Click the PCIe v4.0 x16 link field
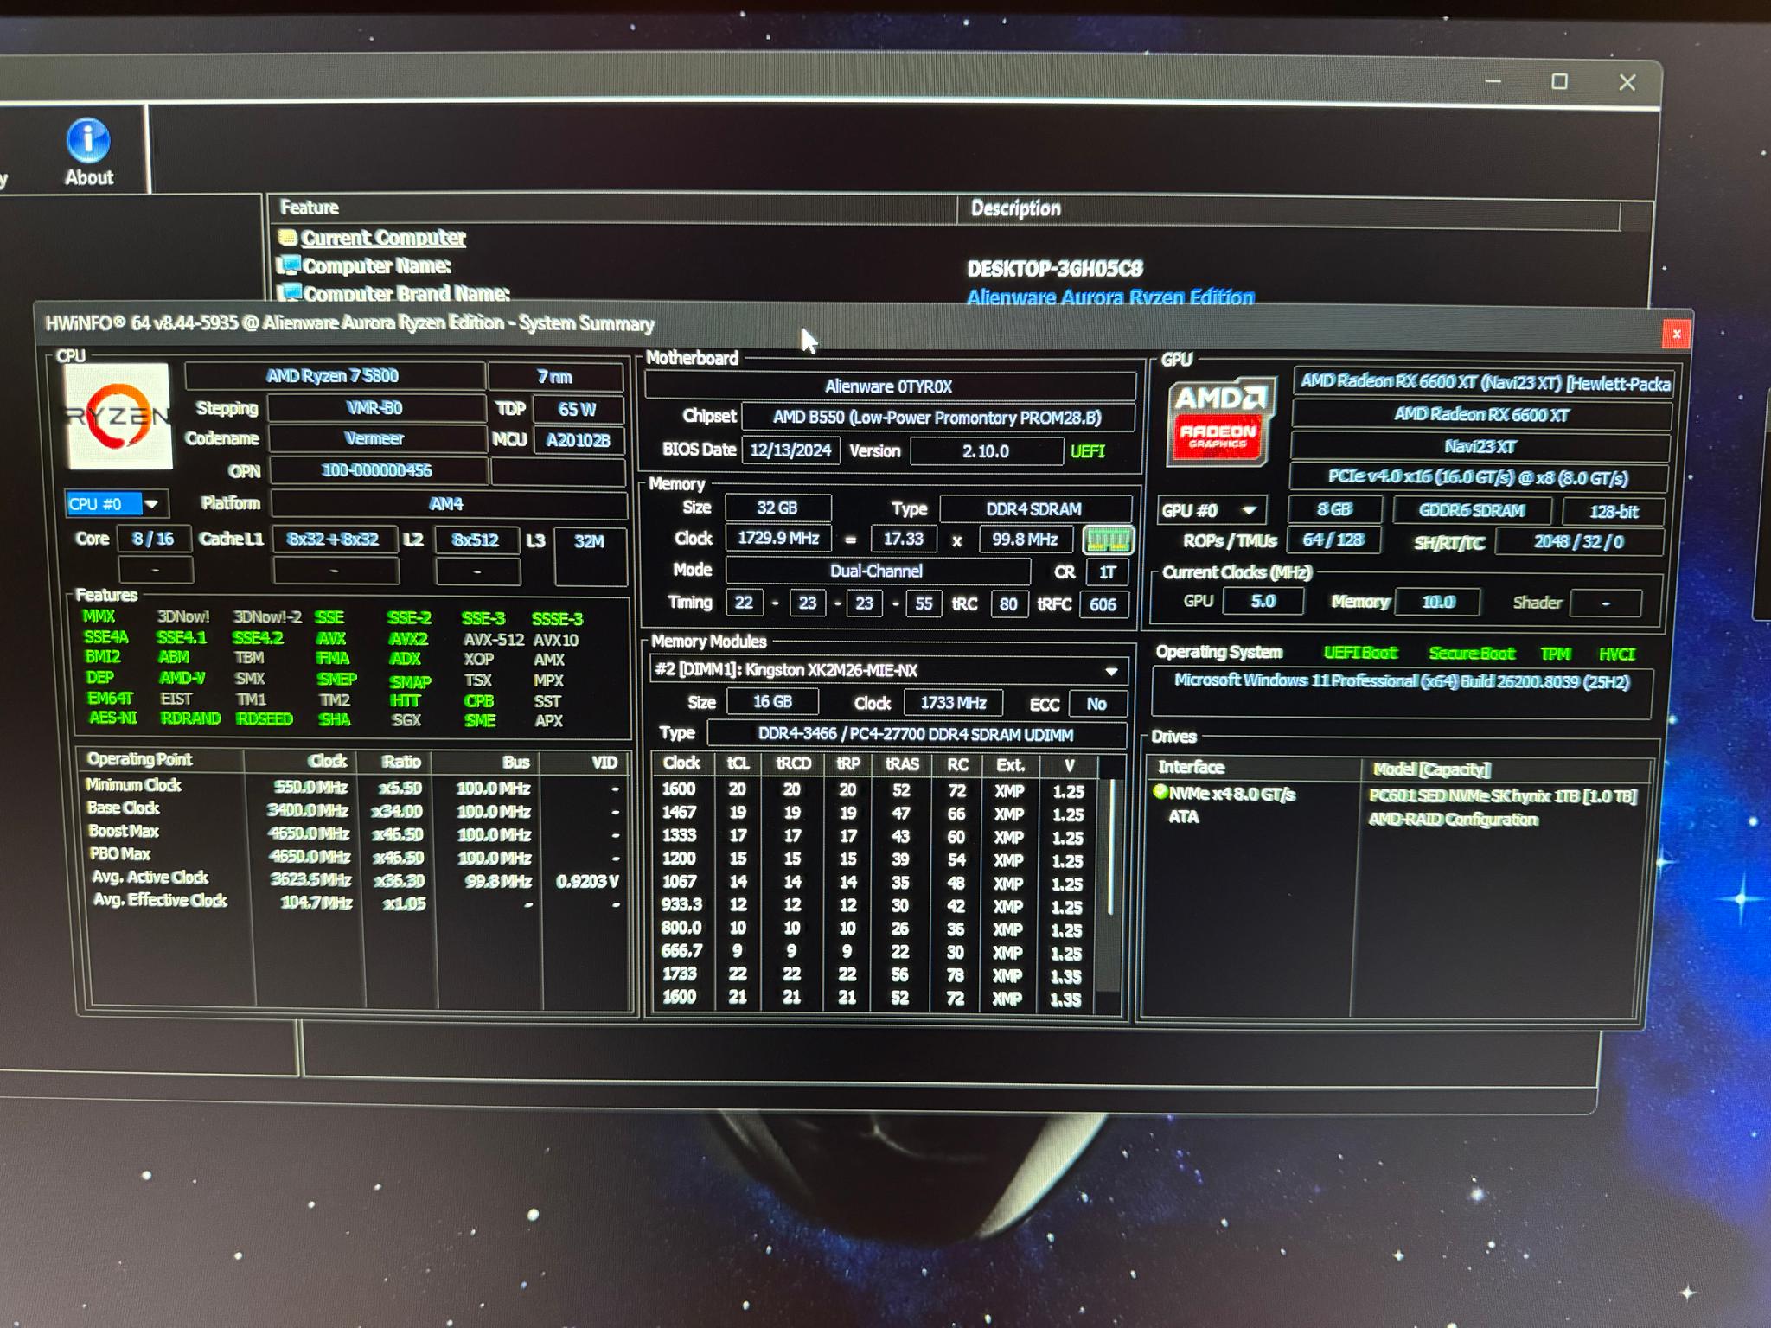This screenshot has width=1771, height=1328. tap(1478, 478)
